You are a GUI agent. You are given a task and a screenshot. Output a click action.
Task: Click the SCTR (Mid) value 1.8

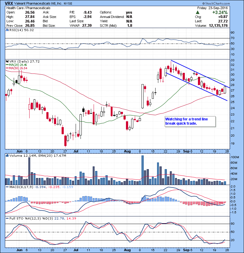pos(130,26)
